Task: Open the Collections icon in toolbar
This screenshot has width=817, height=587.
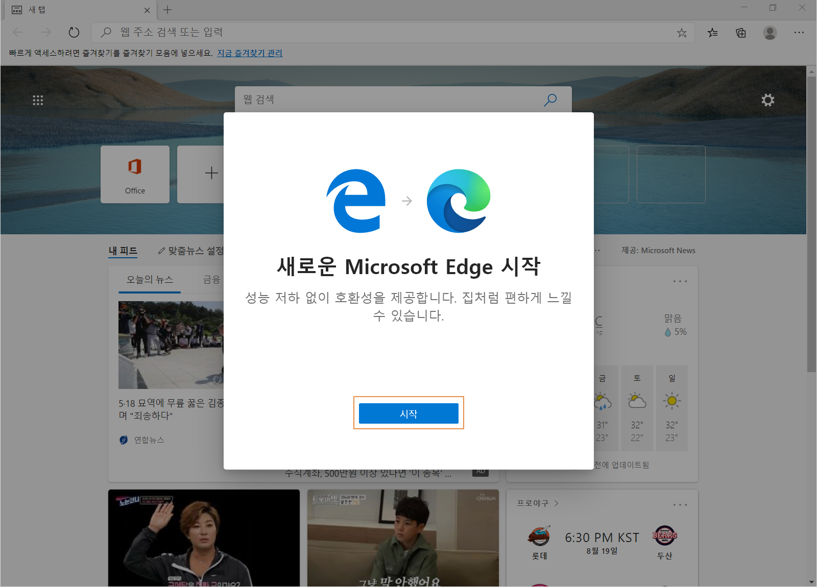Action: pos(741,33)
